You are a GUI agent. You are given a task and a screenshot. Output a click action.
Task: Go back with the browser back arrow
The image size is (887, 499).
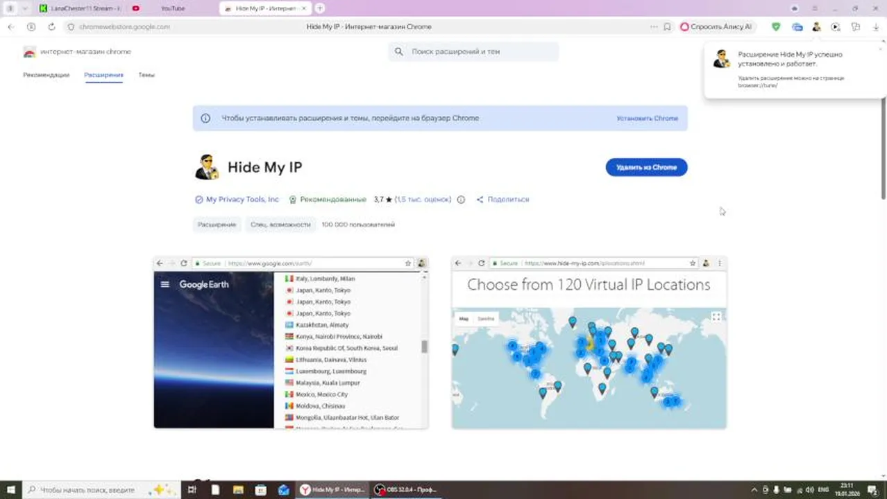tap(10, 26)
